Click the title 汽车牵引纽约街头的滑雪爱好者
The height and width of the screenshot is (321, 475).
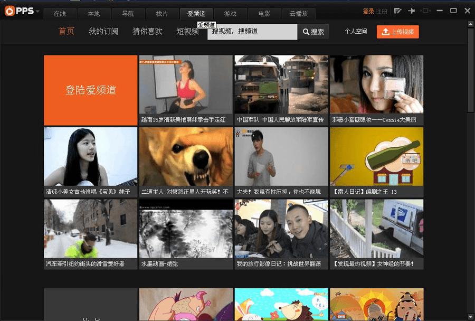pyautogui.click(x=85, y=264)
